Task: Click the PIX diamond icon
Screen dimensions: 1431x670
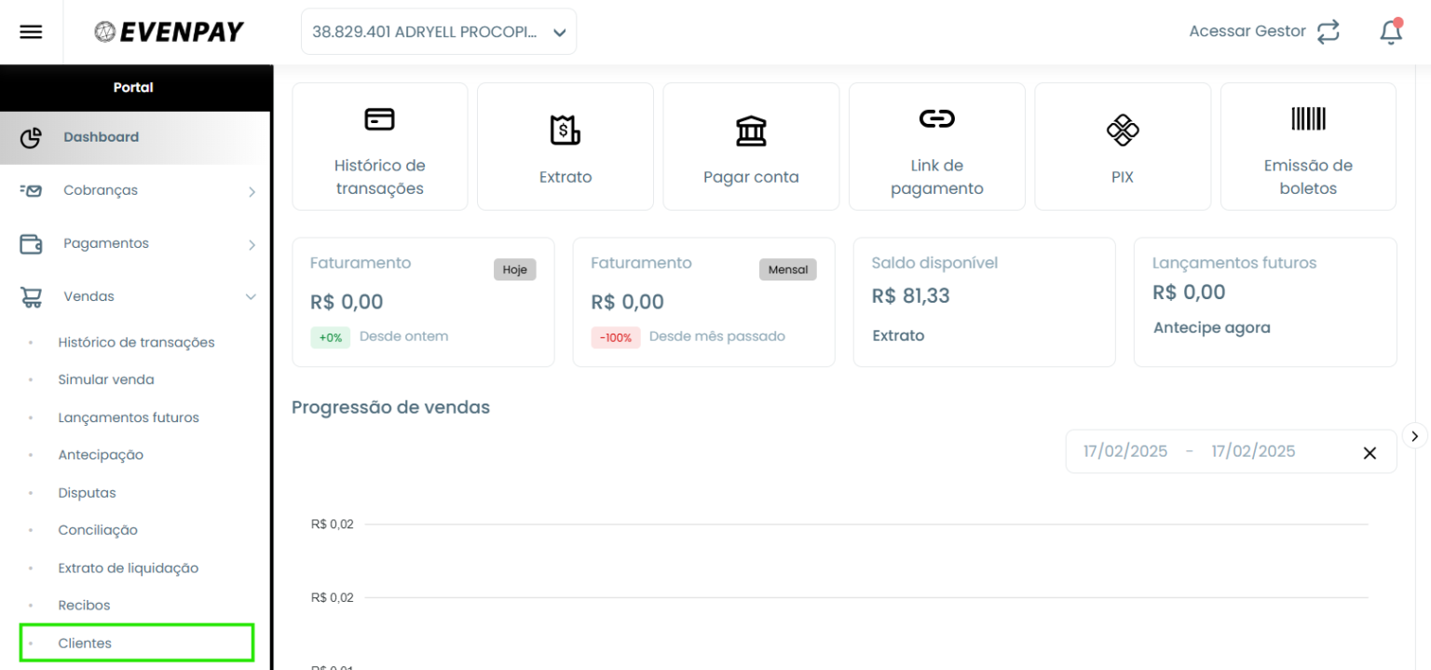Action: pyautogui.click(x=1123, y=130)
